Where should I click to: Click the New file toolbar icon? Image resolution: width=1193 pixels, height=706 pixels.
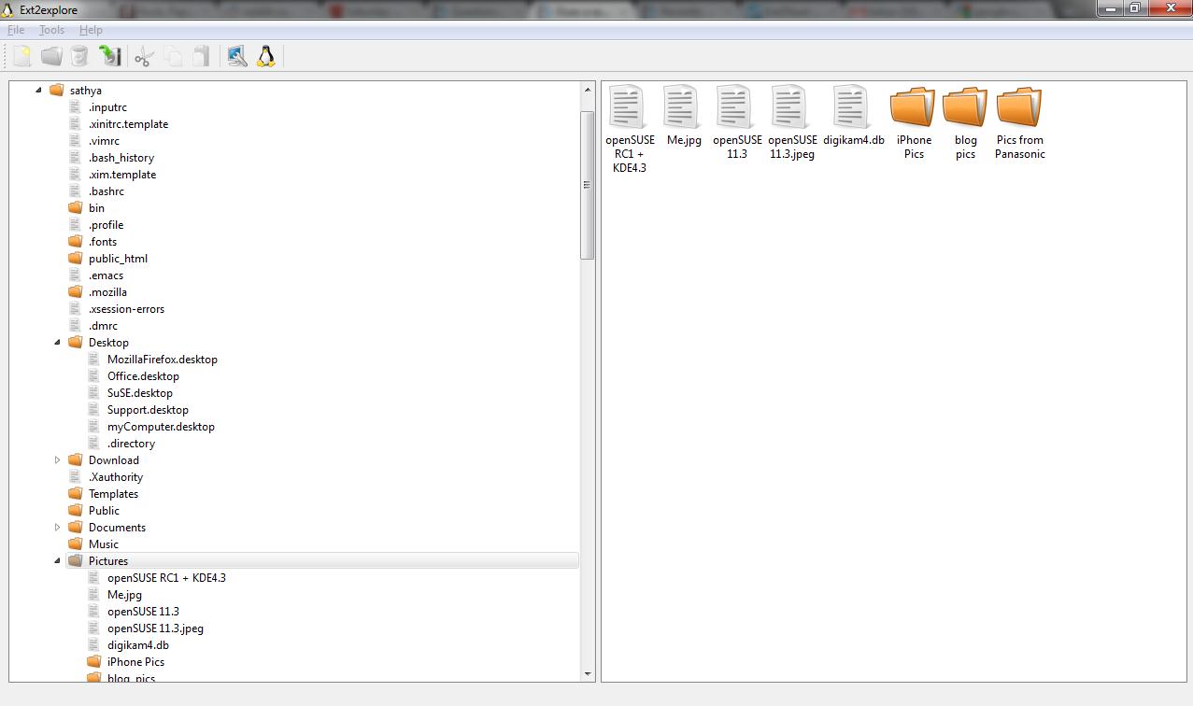[21, 57]
